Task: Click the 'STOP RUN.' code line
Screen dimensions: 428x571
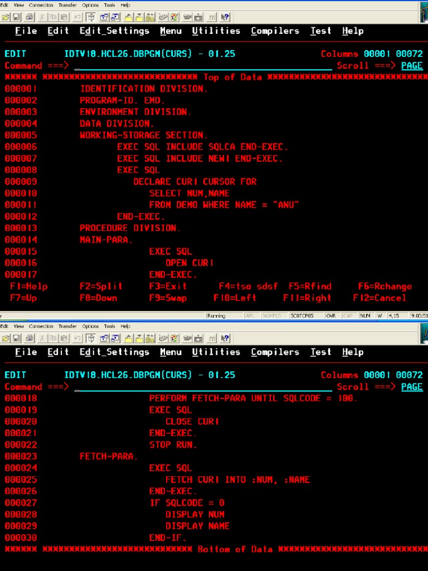Action: [173, 445]
